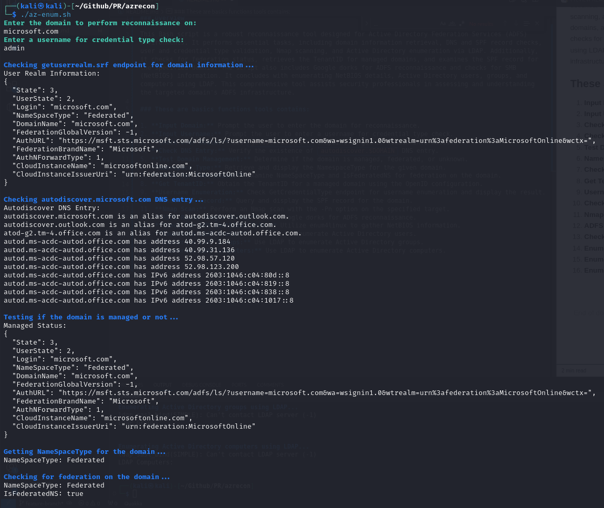Click '"UserState": 2' under Managed Status
The height and width of the screenshot is (508, 604).
(44, 351)
